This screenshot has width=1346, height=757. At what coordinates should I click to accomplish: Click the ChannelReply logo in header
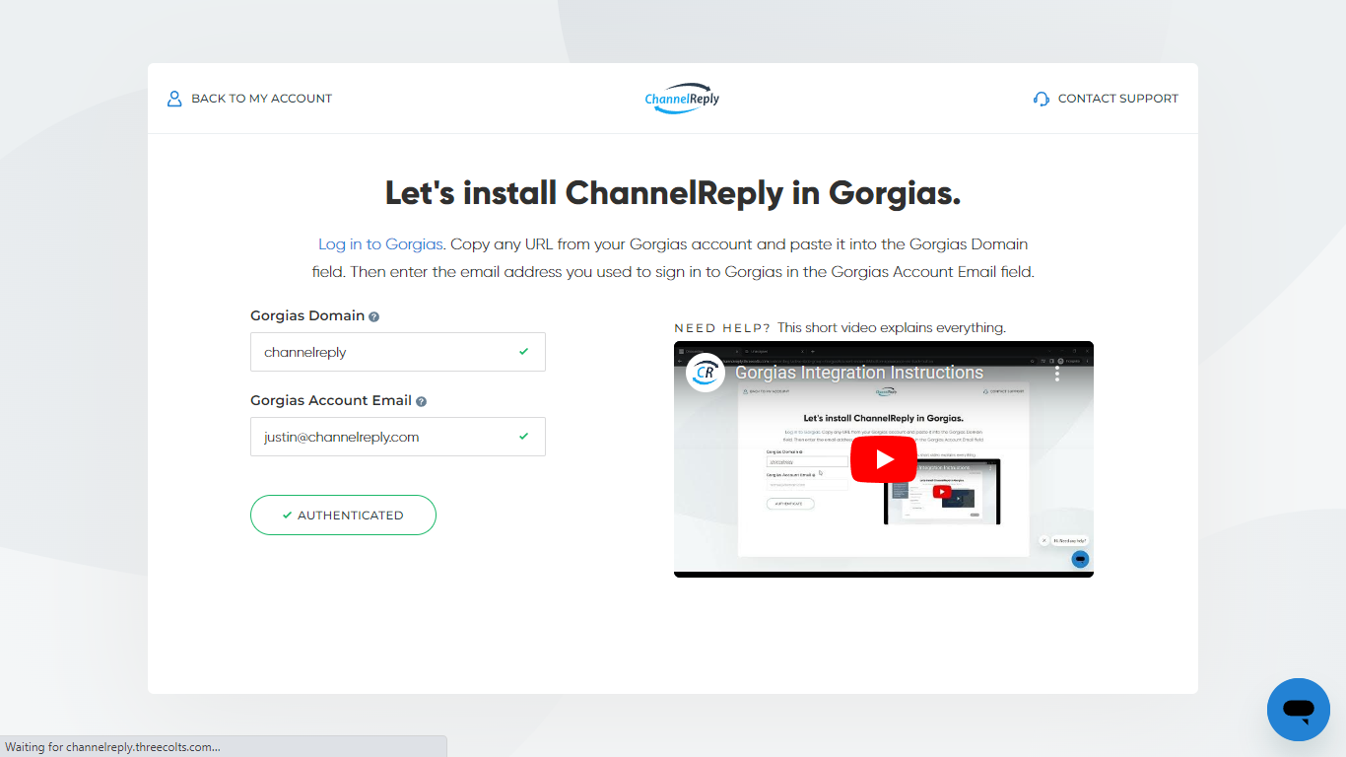(x=682, y=99)
